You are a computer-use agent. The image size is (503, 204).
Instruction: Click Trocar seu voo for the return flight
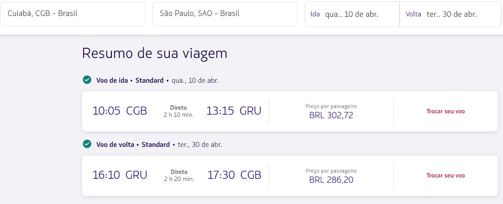coord(446,176)
